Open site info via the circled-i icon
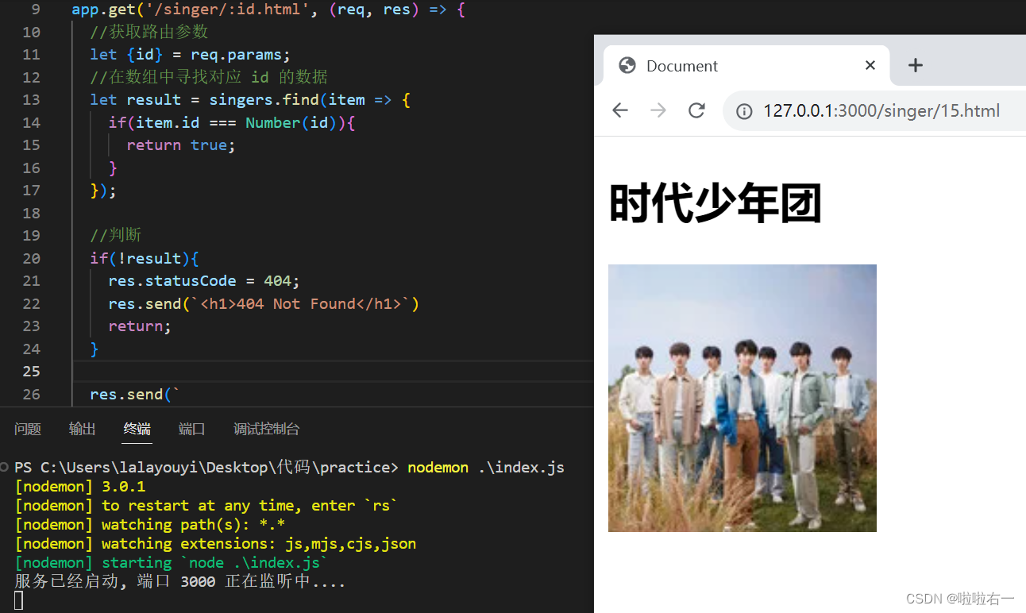This screenshot has width=1026, height=613. point(744,110)
